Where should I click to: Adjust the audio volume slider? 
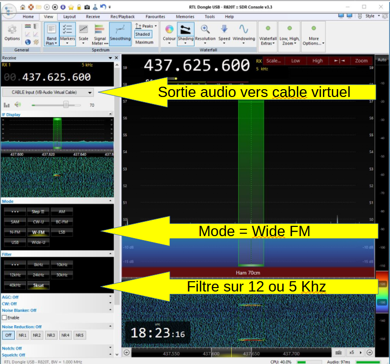click(x=65, y=104)
